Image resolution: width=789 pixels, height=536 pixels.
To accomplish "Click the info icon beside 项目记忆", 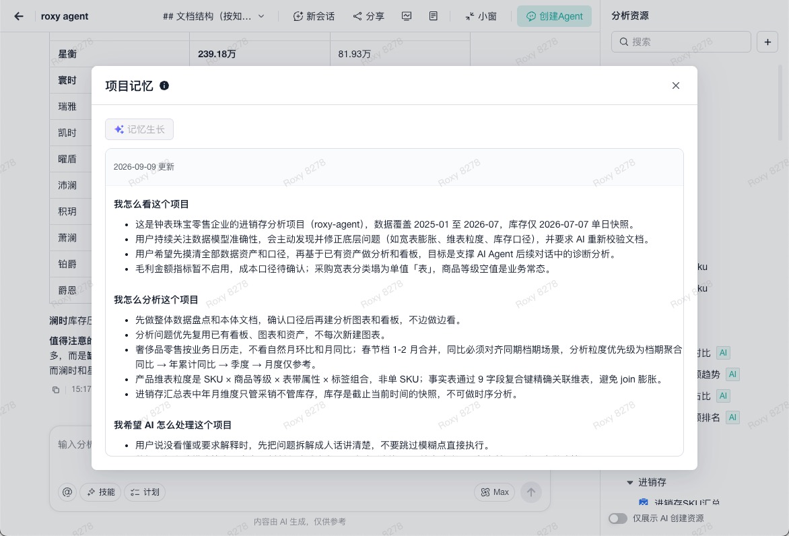I will click(x=164, y=86).
